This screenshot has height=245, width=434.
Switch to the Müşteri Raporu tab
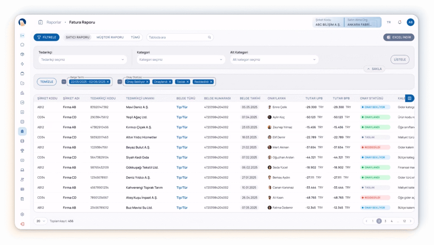pos(110,37)
